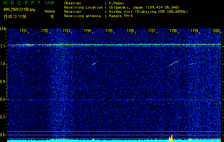Click the Receiving Location label

point(83,7)
